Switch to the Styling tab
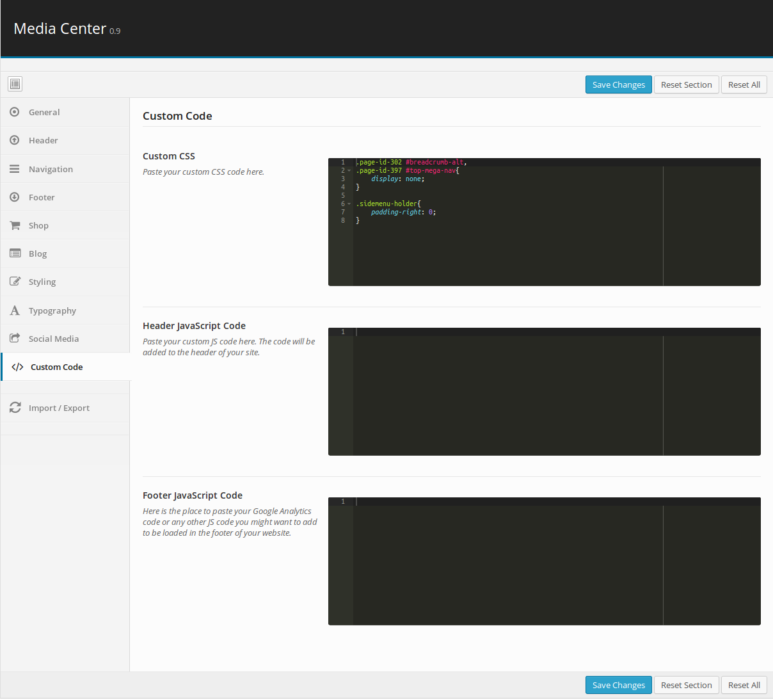 pos(65,282)
